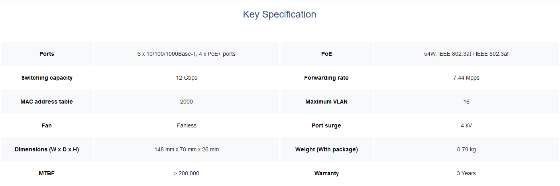Screen dimensions: 560x186
Task: Click the 2000 MAC table value
Action: 187,102
